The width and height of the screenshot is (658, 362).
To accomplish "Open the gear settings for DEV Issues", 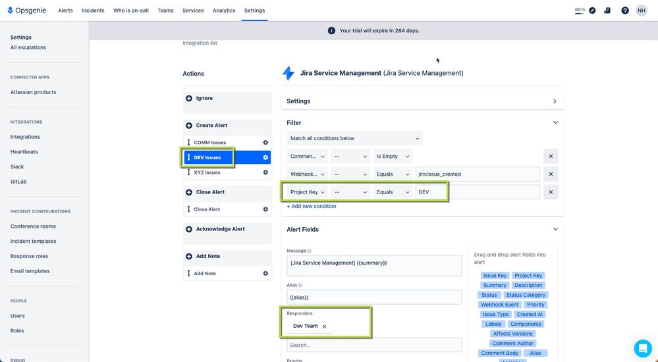I will click(x=265, y=157).
